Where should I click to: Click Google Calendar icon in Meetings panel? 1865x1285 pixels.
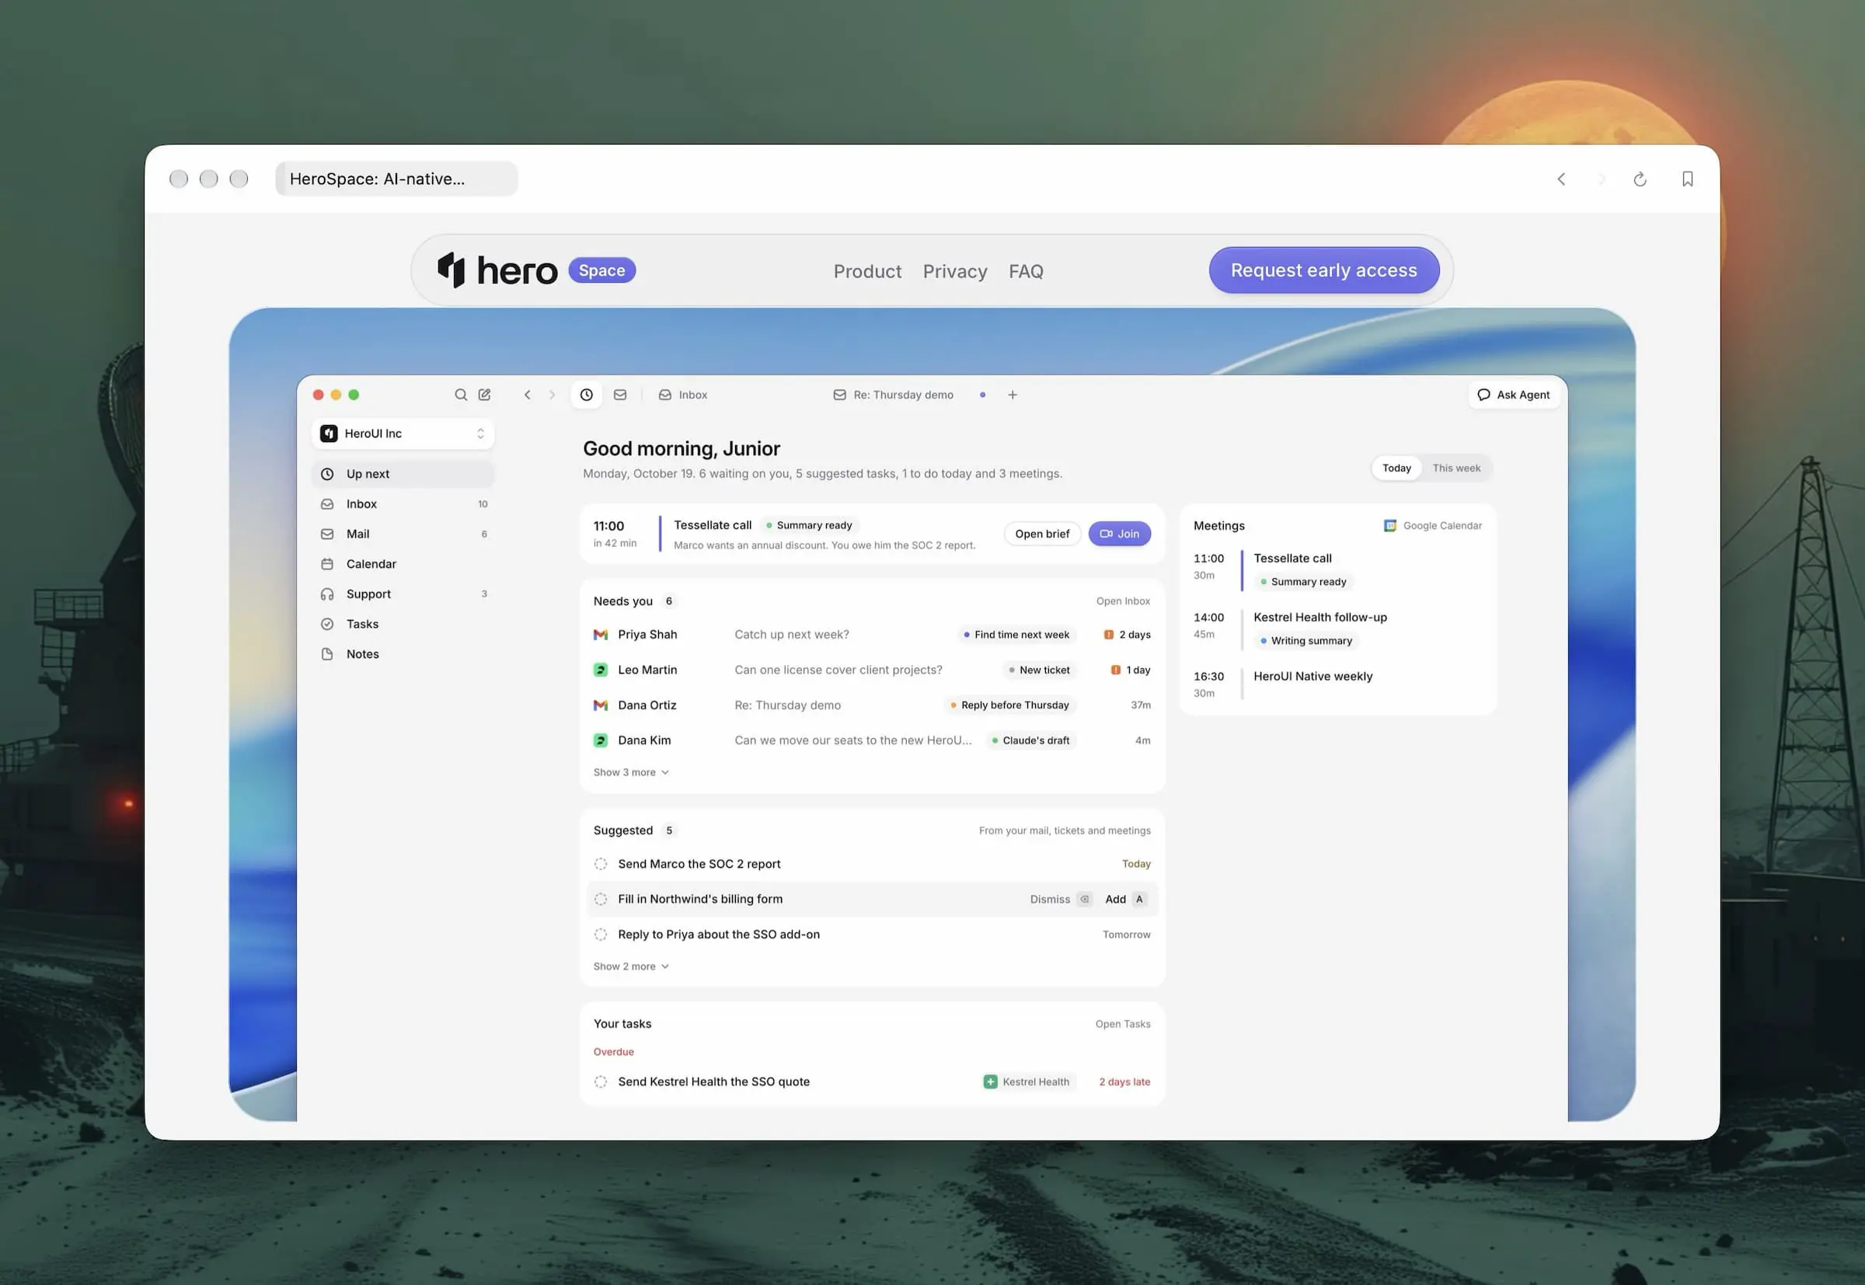[x=1390, y=526]
